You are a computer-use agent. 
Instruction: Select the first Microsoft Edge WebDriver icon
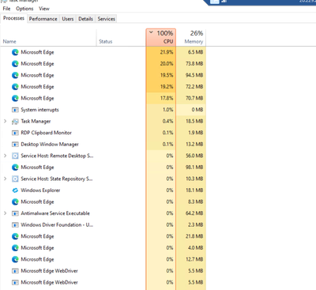(15, 271)
